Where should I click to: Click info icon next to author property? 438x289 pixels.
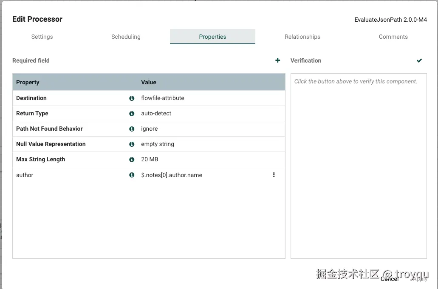point(132,175)
